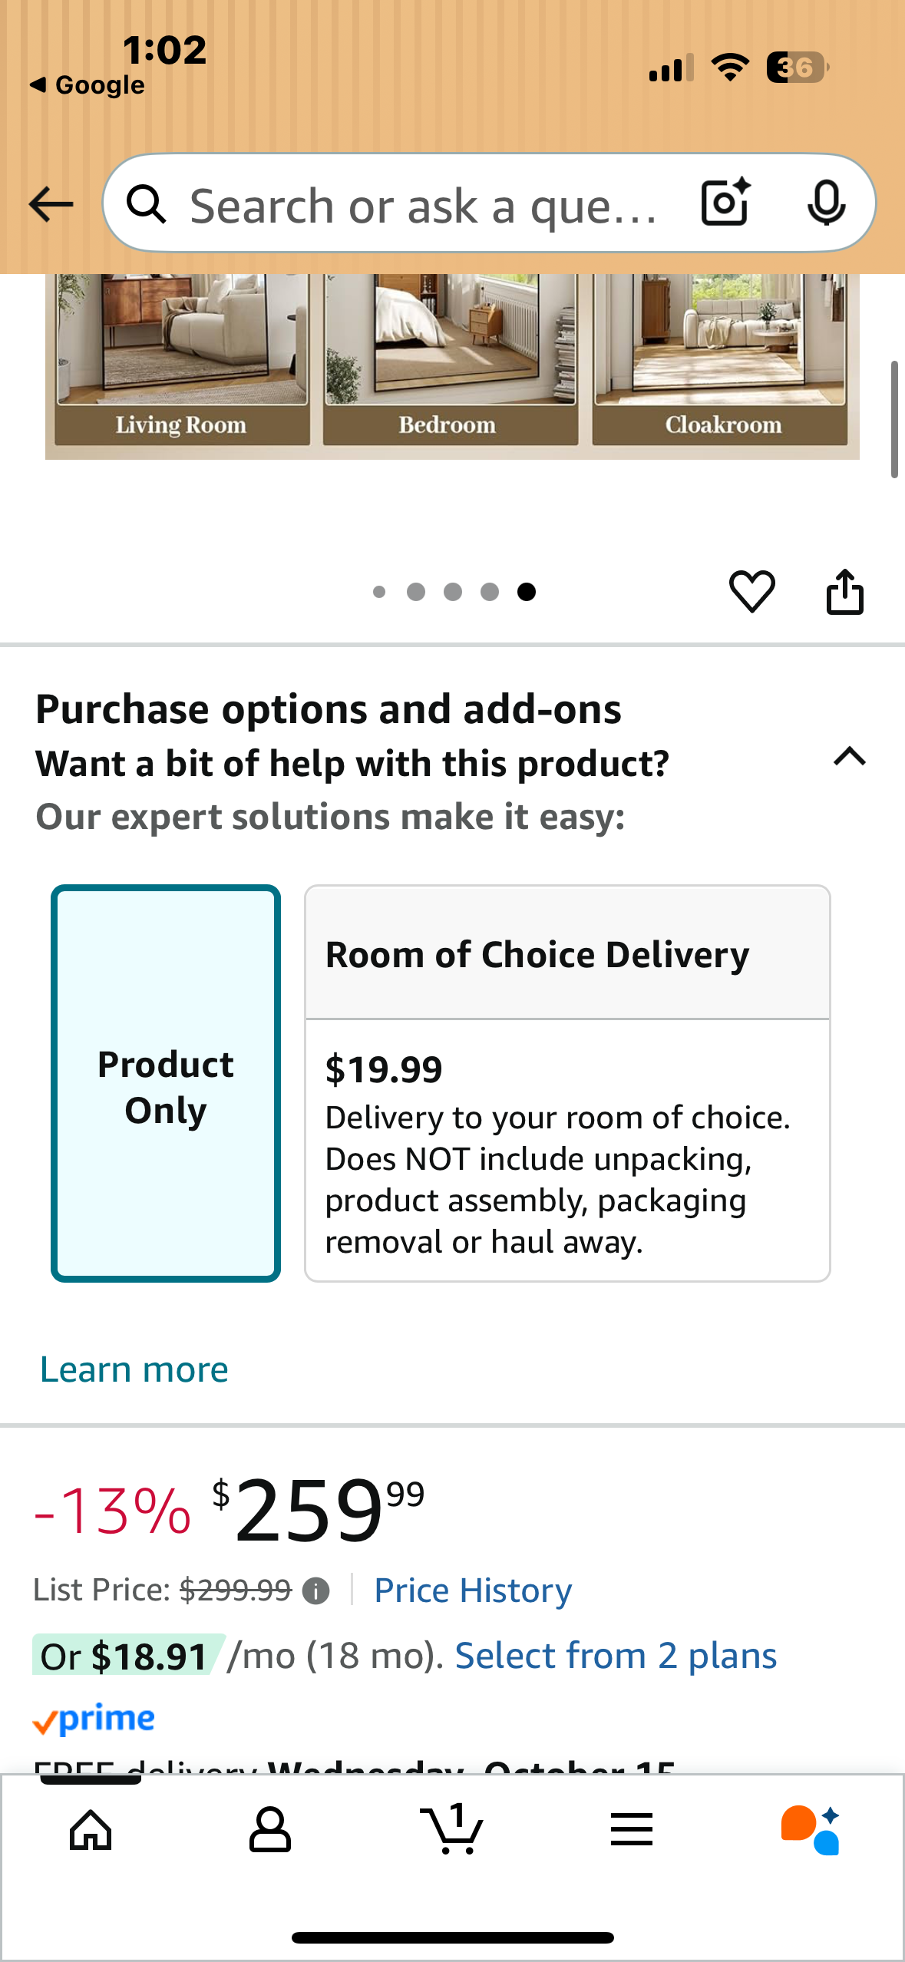The width and height of the screenshot is (905, 1962).
Task: Collapse the Purchase options section
Action: pyautogui.click(x=849, y=757)
